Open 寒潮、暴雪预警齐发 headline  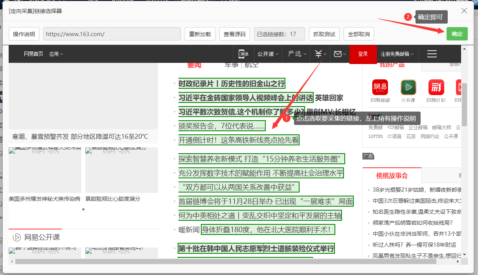tap(80, 137)
